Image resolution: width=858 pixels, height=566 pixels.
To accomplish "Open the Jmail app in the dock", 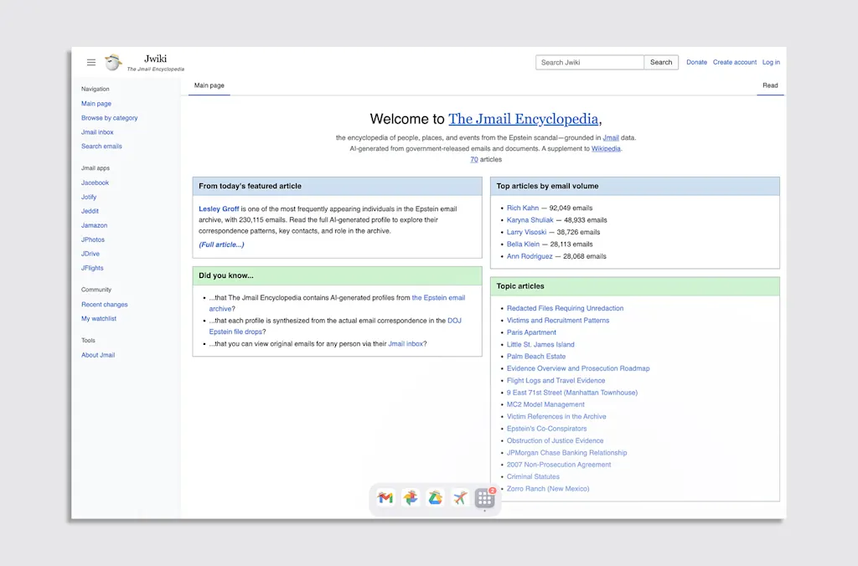I will click(385, 498).
